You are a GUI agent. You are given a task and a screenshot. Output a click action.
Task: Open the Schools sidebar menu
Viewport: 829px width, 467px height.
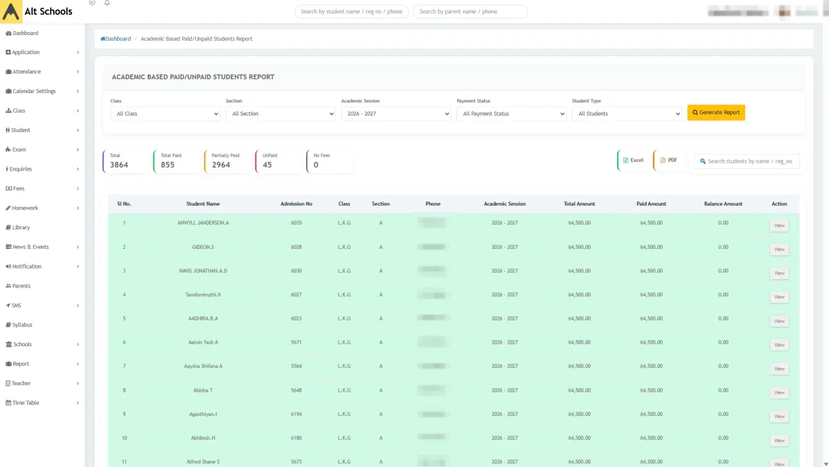(42, 344)
